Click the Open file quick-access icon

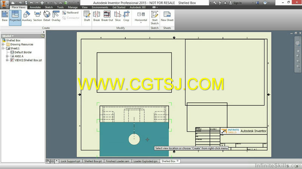pyautogui.click(x=20, y=3)
